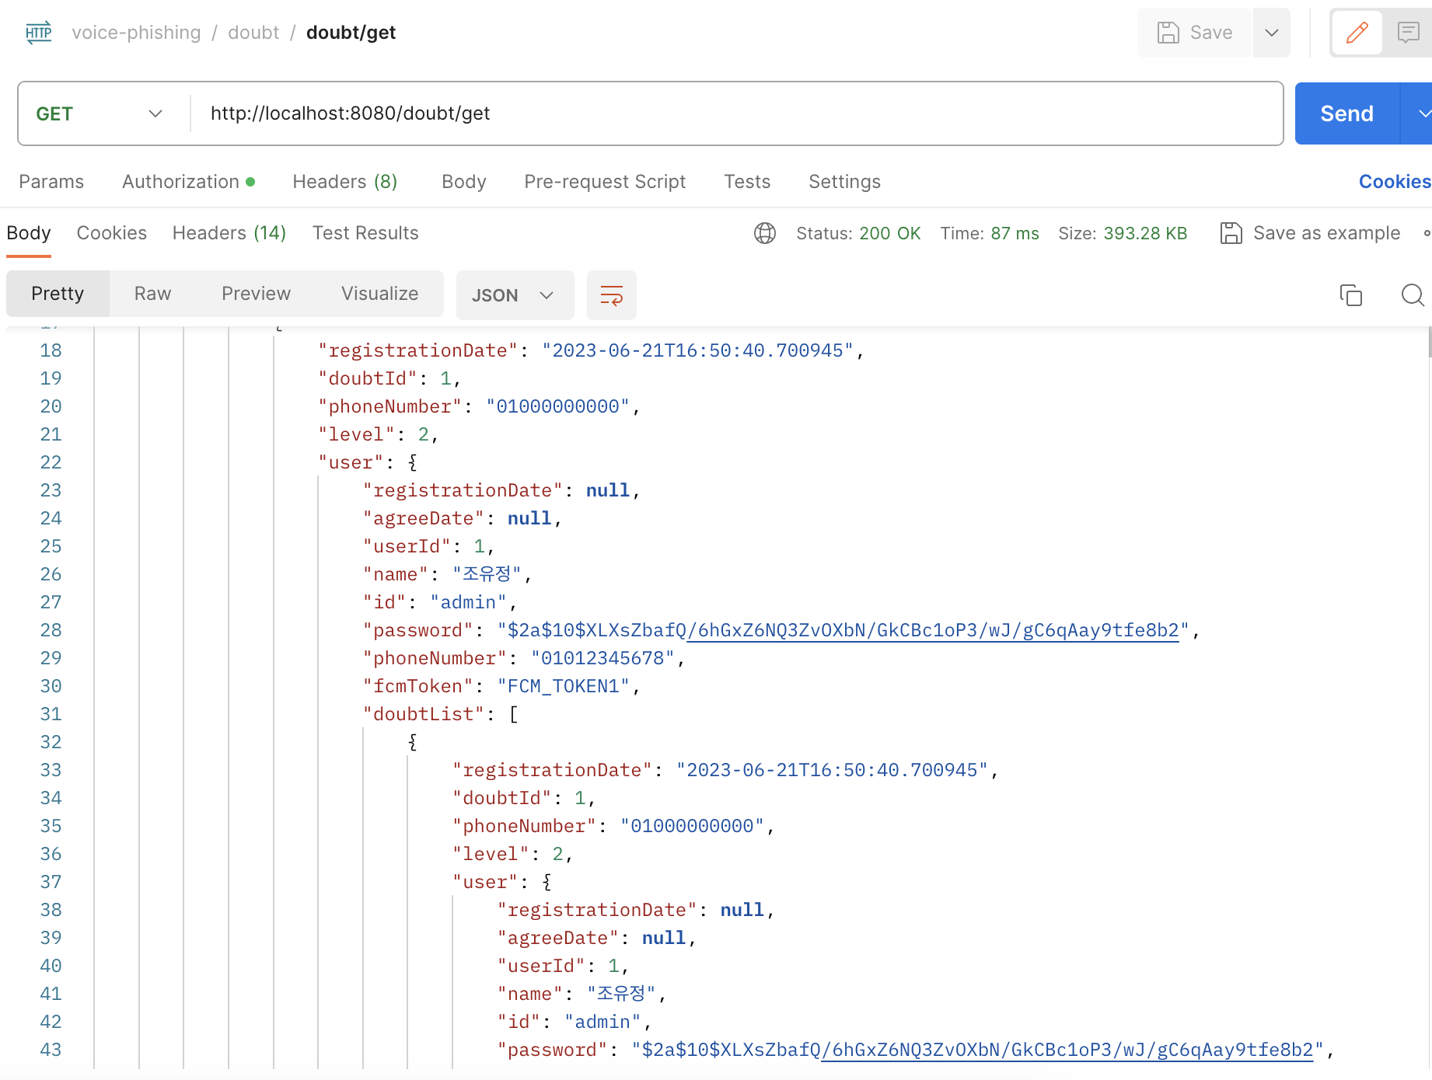Image resolution: width=1432 pixels, height=1080 pixels.
Task: Click the search response icon
Action: 1413,295
